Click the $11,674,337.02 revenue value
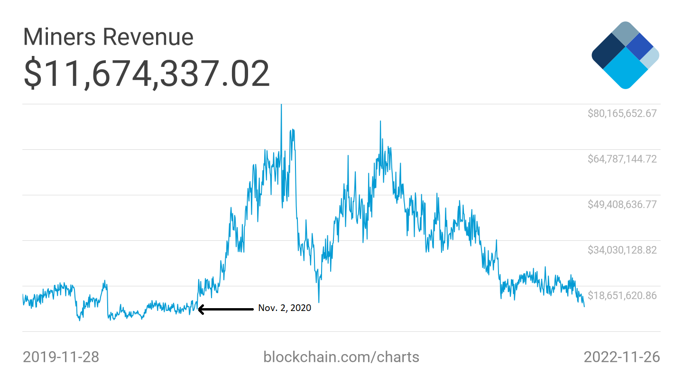Screen dimensions: 683x384 click(x=147, y=73)
